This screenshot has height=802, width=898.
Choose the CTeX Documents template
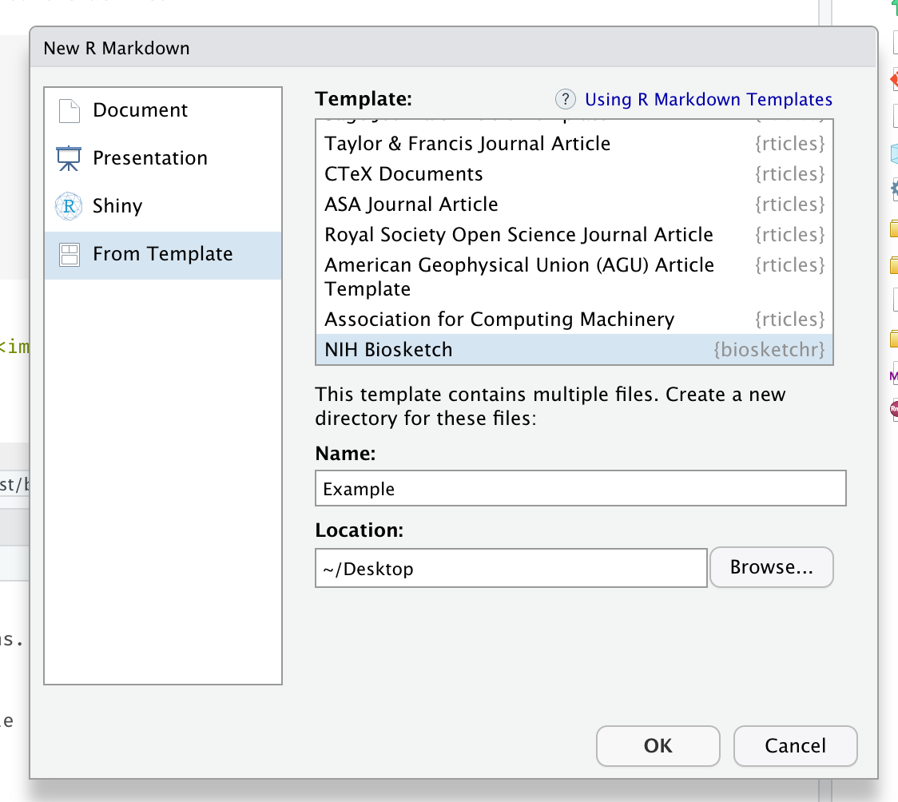[574, 174]
